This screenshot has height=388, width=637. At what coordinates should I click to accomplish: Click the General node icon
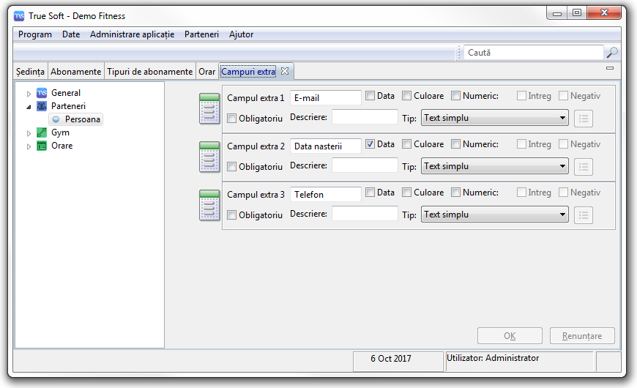(42, 93)
